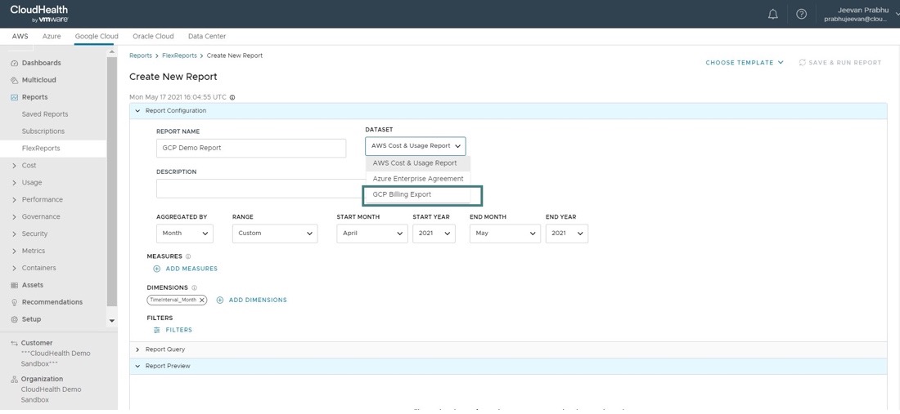Expand the Security sidebar group
900x414 pixels.
point(15,234)
